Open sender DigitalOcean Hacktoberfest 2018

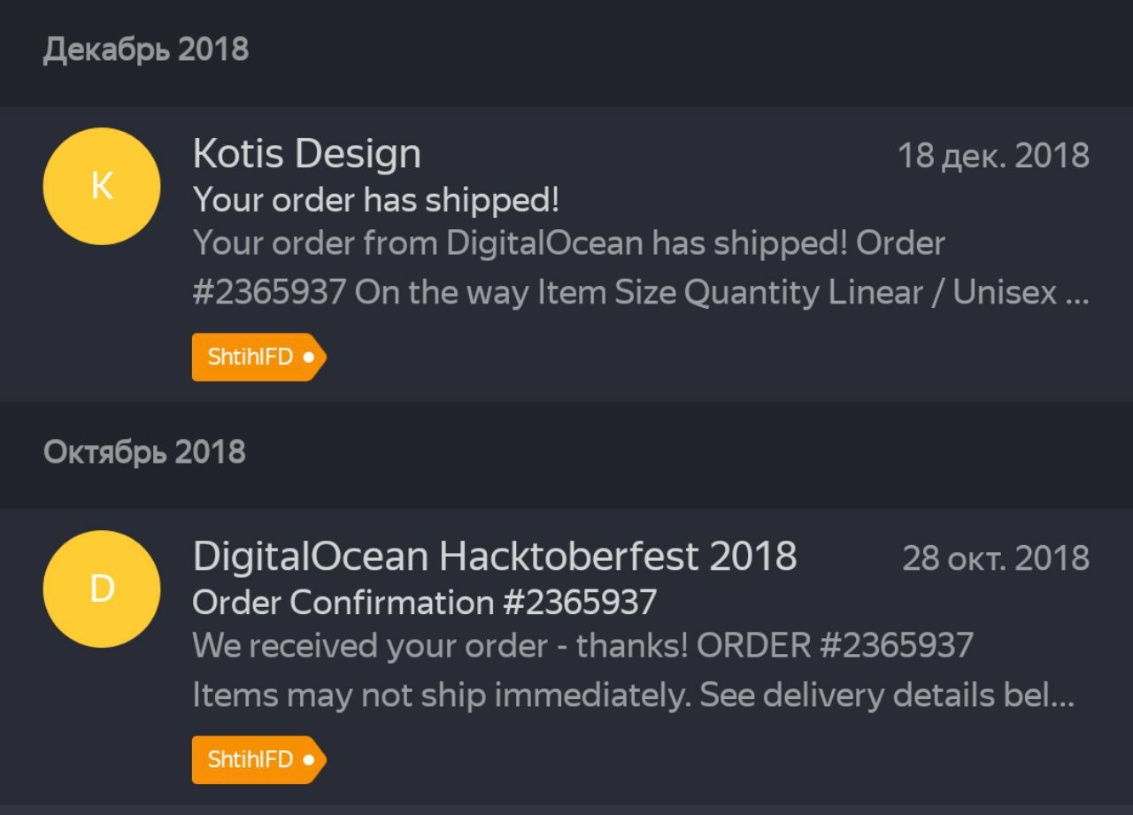coord(495,557)
